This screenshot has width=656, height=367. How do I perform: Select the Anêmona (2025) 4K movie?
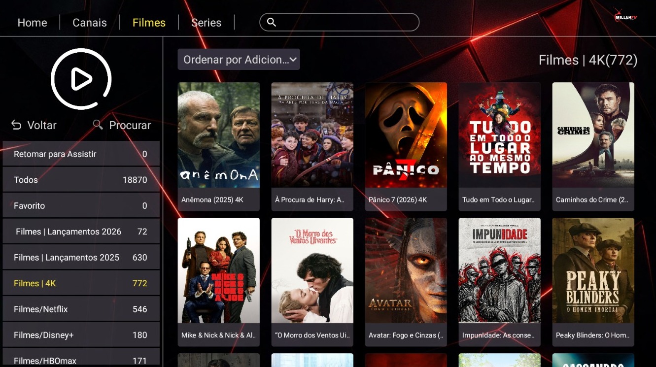pos(218,135)
